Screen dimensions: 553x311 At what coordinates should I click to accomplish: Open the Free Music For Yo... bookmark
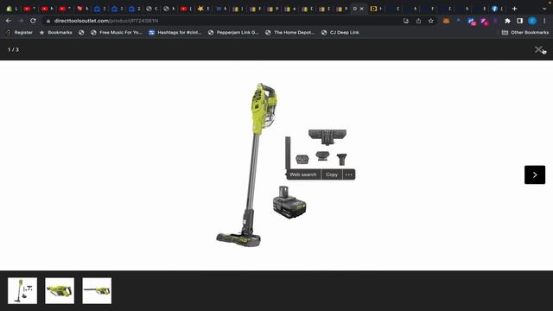point(117,33)
